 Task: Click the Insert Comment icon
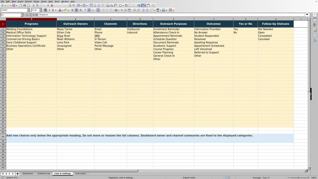130,5
